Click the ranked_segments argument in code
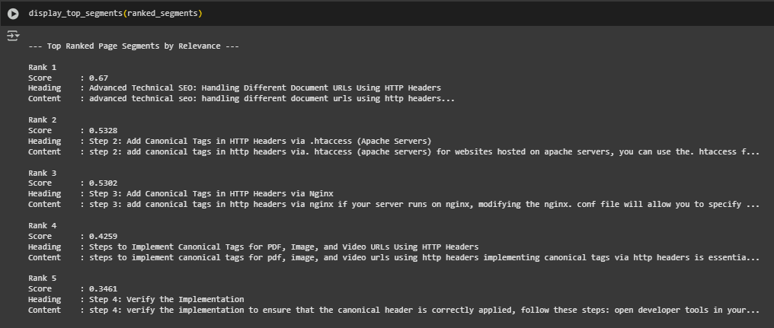This screenshot has width=774, height=328. (162, 13)
